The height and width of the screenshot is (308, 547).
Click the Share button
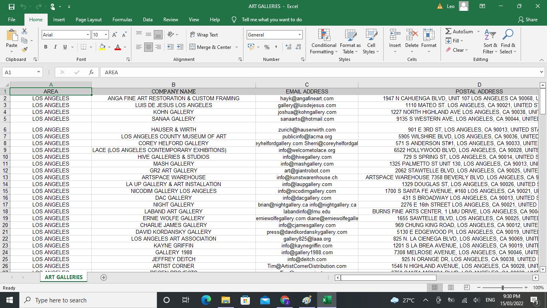click(528, 20)
